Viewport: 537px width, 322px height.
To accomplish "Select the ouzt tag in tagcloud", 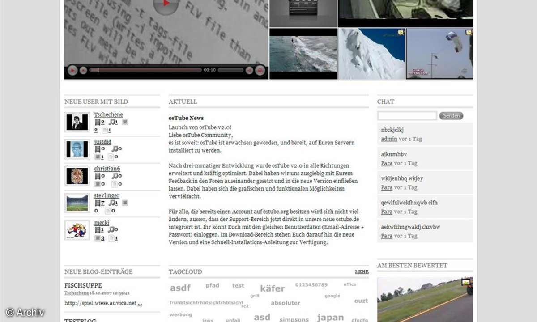I will pos(361,301).
